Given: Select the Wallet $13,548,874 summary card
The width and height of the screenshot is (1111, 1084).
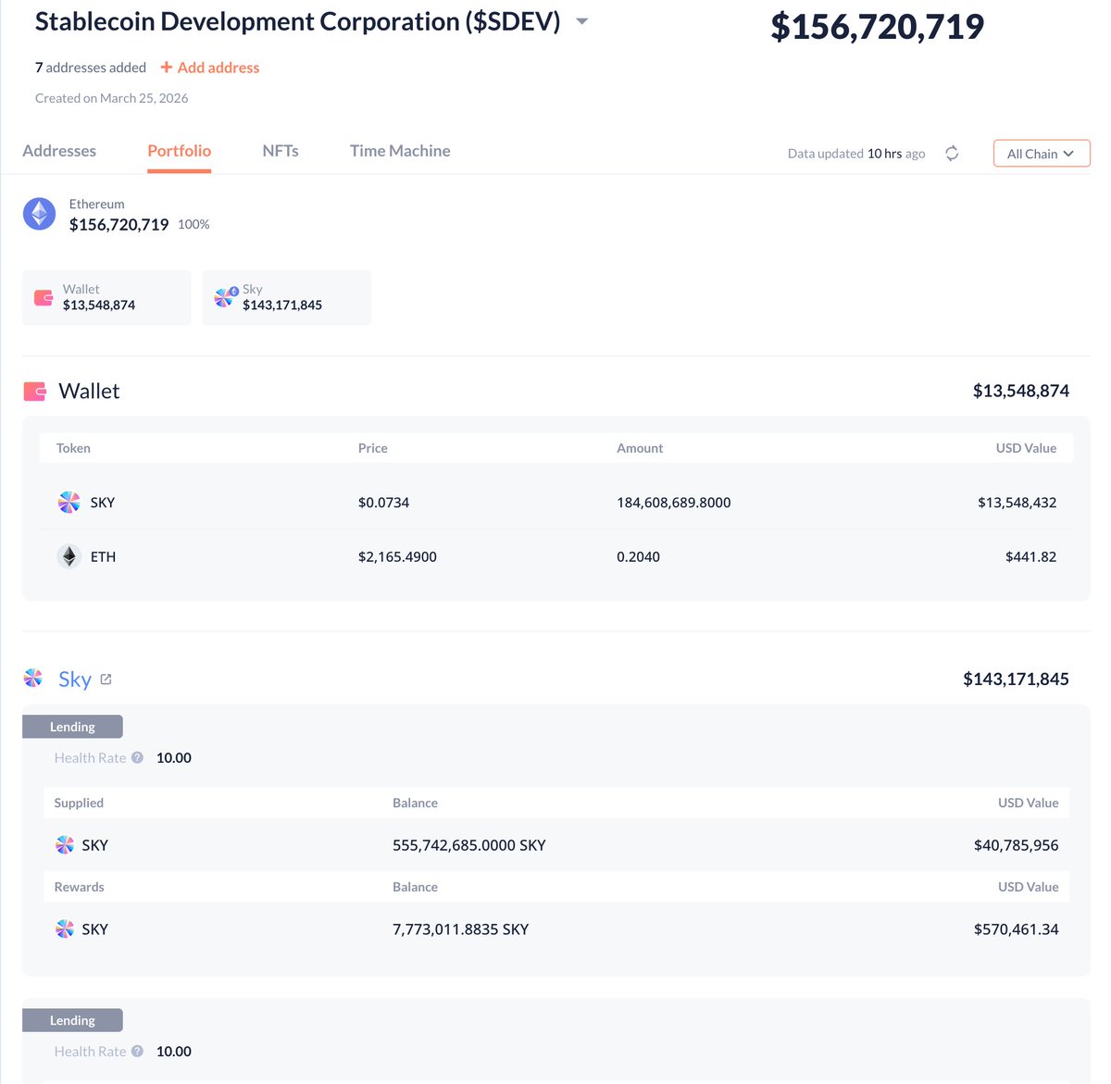Looking at the screenshot, I should tap(106, 298).
